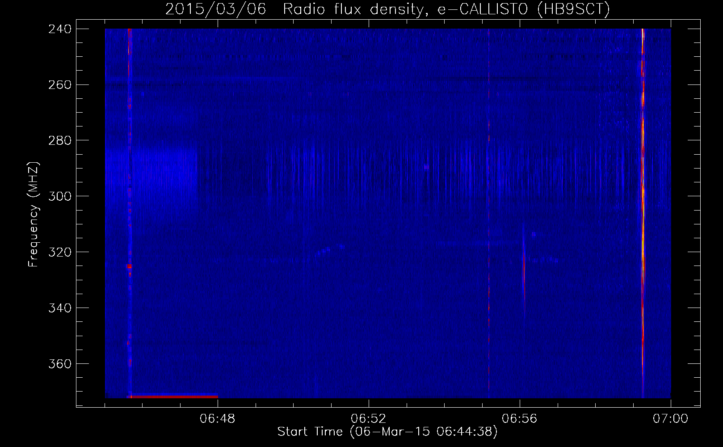Click the "Frequency (MHZ)" axis label
Viewport: 723px width, 447px height.
(x=34, y=215)
